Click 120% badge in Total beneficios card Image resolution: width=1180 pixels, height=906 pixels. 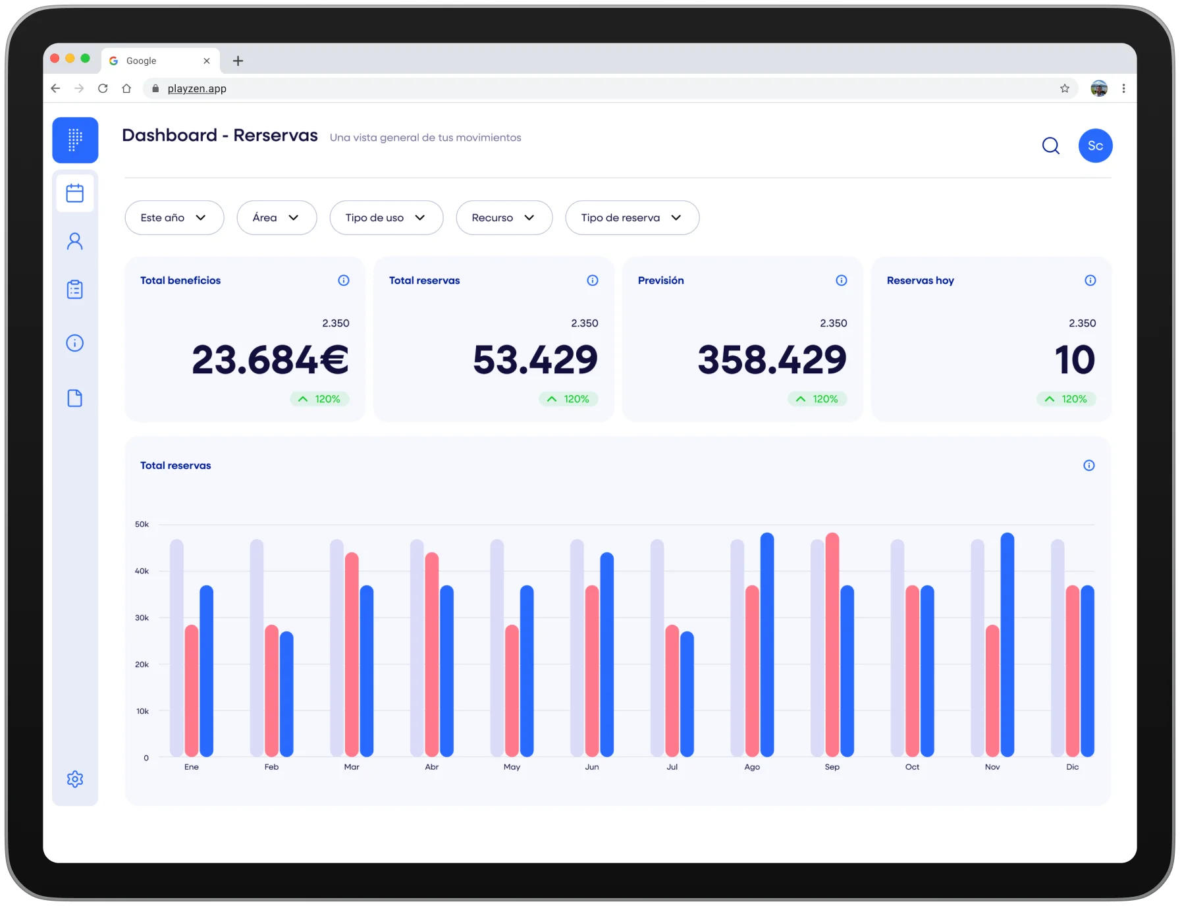319,399
